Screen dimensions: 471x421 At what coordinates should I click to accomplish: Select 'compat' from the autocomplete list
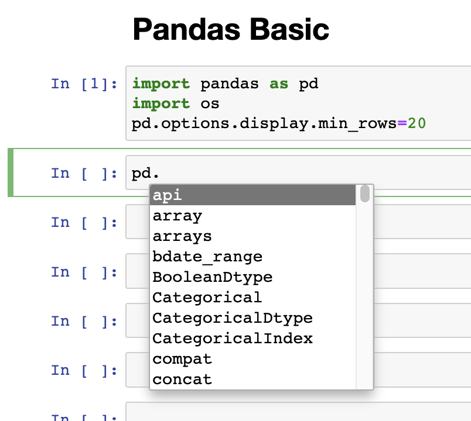coord(252,359)
